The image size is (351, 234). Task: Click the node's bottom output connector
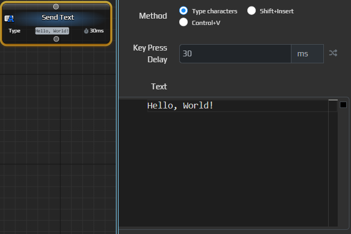pyautogui.click(x=56, y=39)
